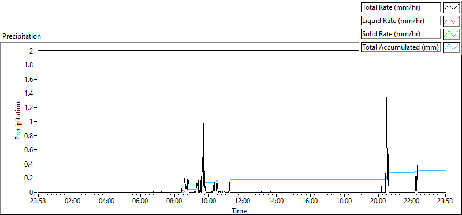Click the vertical Precipitation y-axis label
Image resolution: width=462 pixels, height=215 pixels.
point(18,120)
